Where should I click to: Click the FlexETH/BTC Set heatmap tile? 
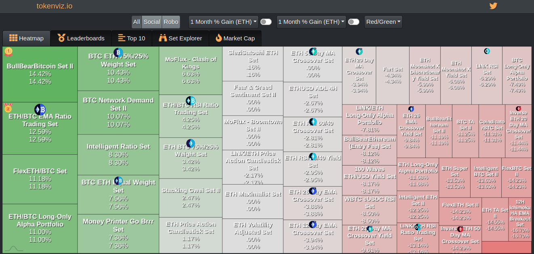click(39, 178)
